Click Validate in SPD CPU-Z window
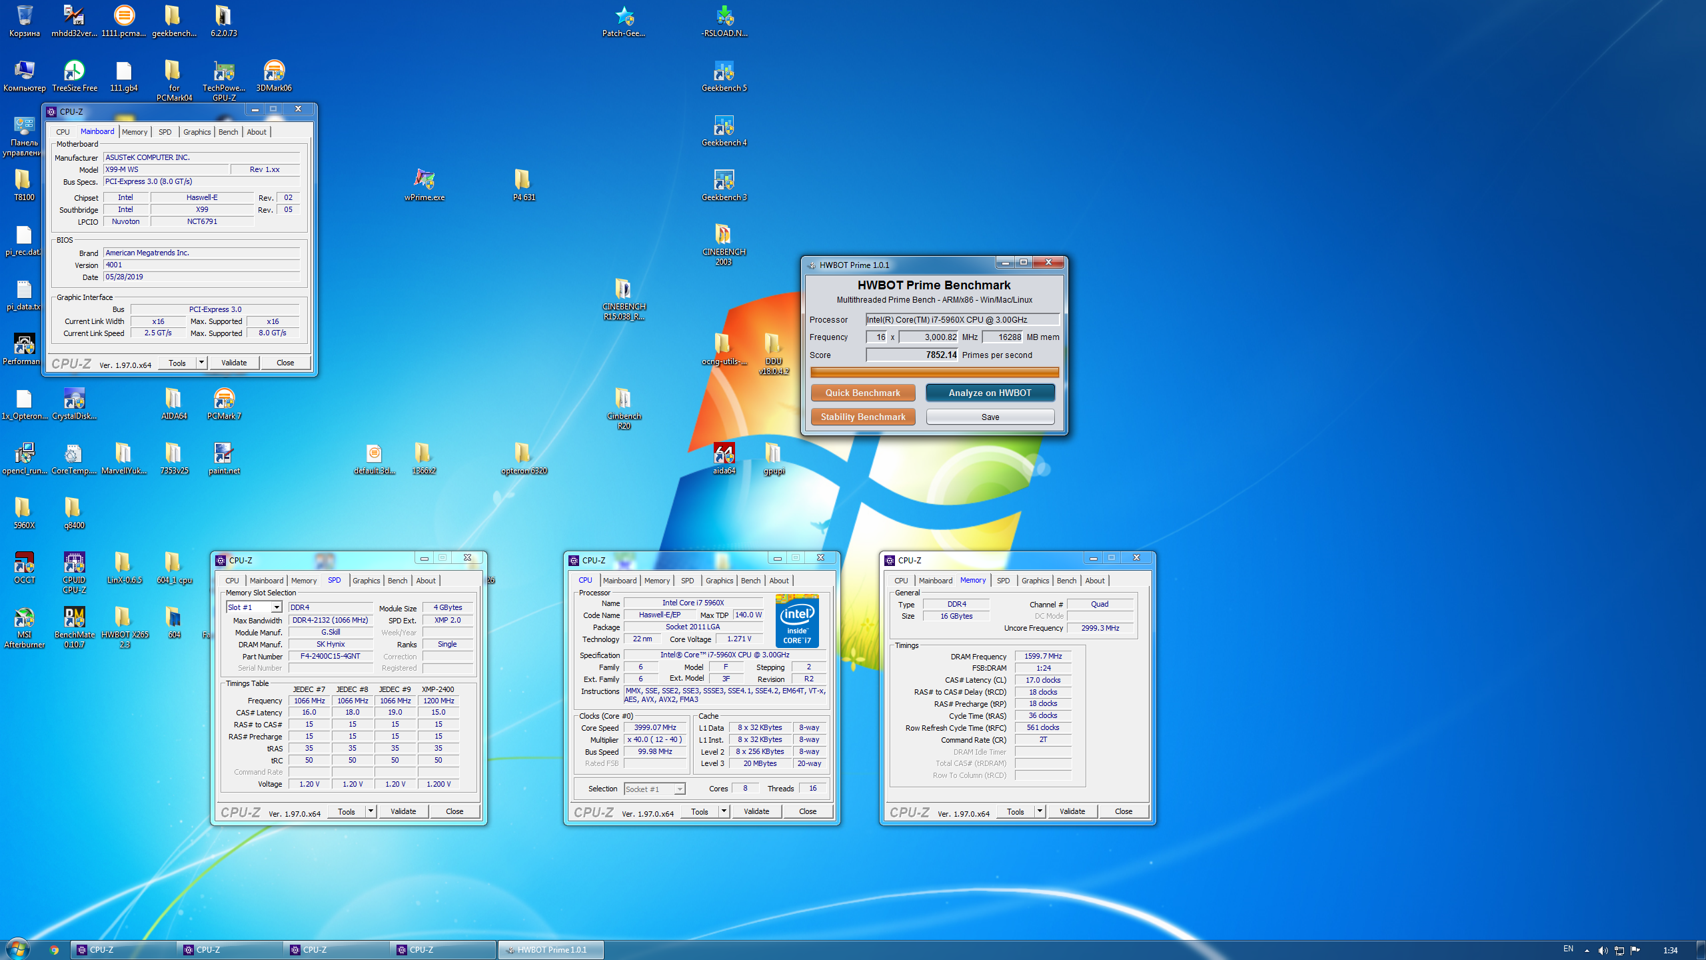 403,811
